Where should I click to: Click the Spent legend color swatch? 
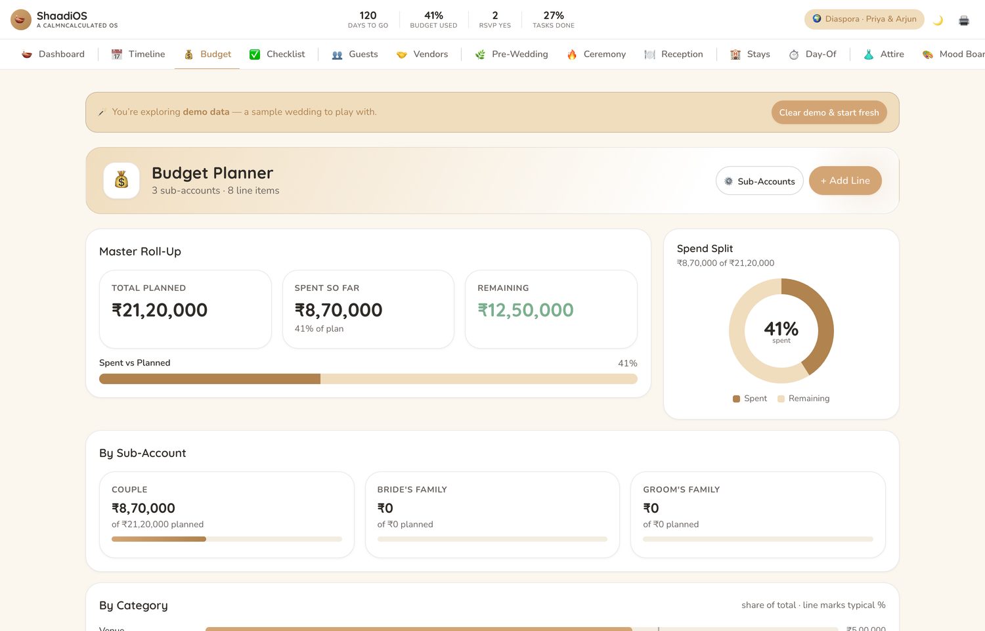pyautogui.click(x=736, y=399)
